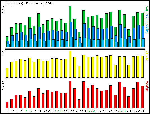150x114 pixels.
Task: Click the red KBytes bar for day 8
Action: click(39, 98)
